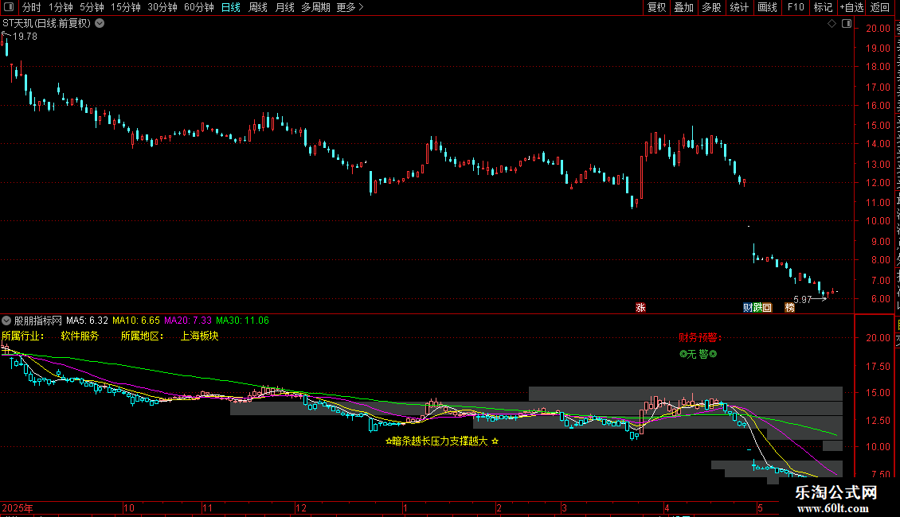The image size is (900, 517).
Task: Click the 股朋指标网 indicator name
Action: tap(38, 321)
